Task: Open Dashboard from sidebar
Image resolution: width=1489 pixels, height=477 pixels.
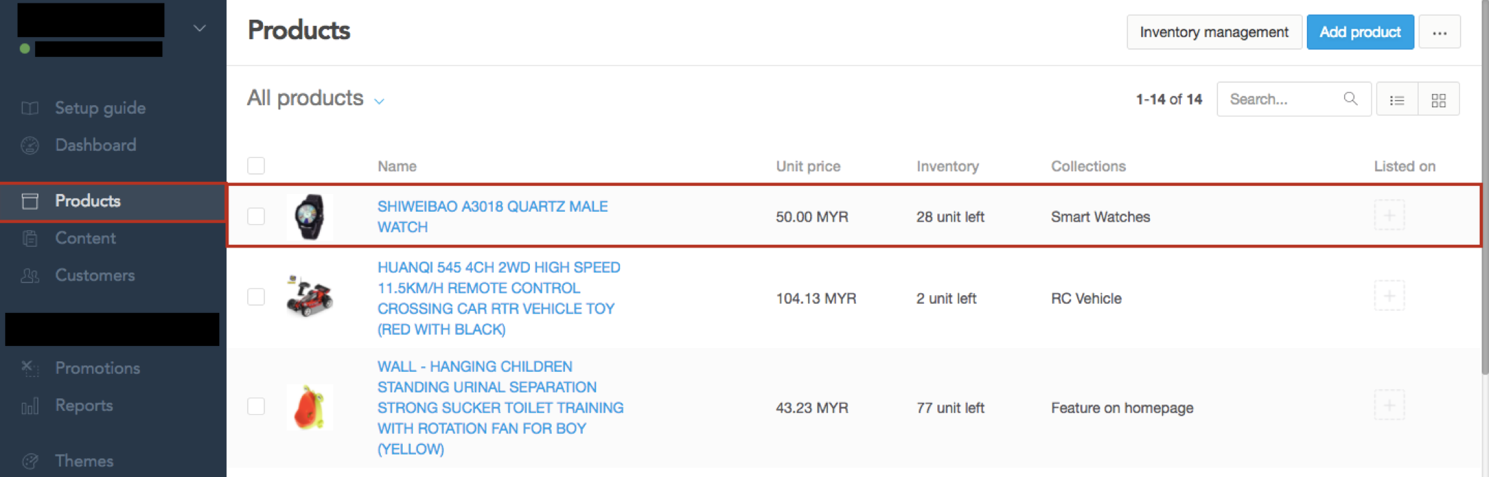Action: pyautogui.click(x=95, y=145)
